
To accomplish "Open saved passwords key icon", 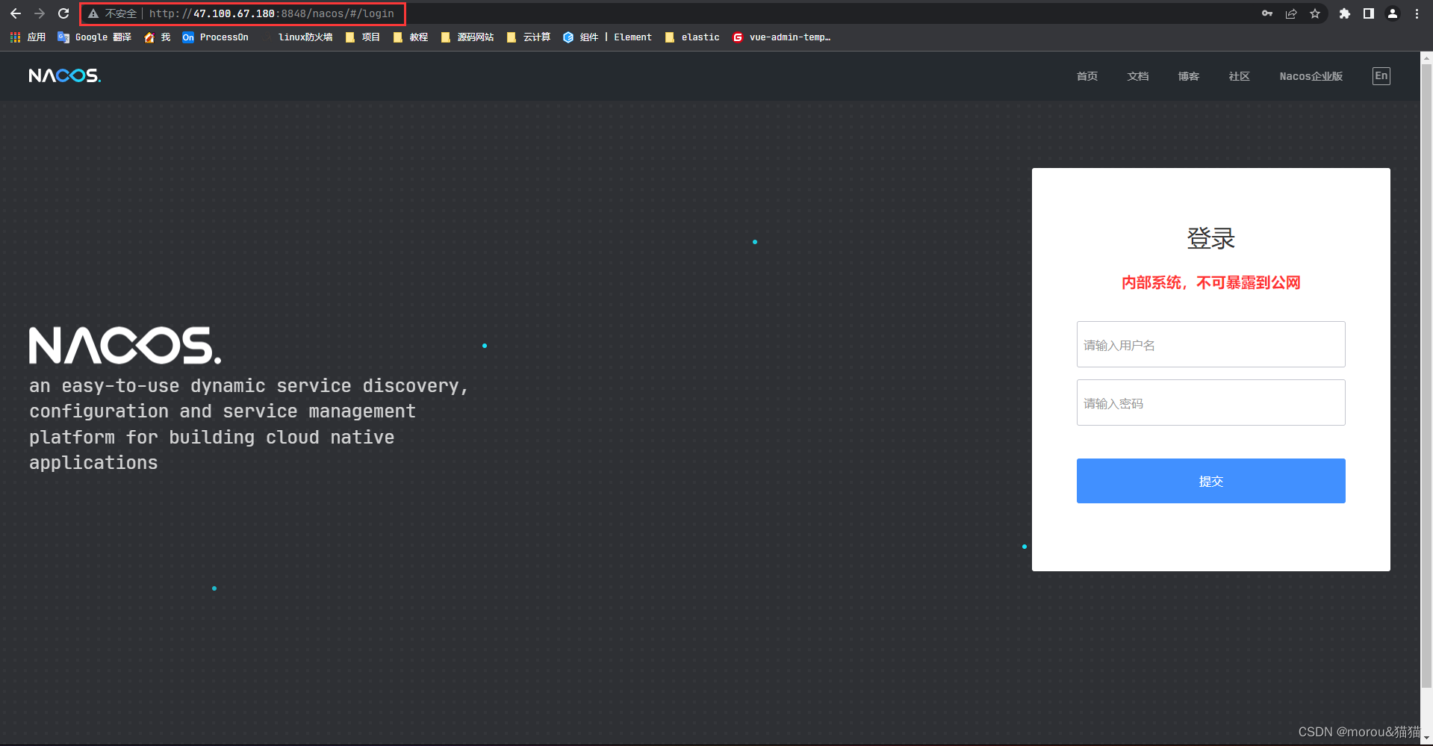I will pyautogui.click(x=1267, y=13).
